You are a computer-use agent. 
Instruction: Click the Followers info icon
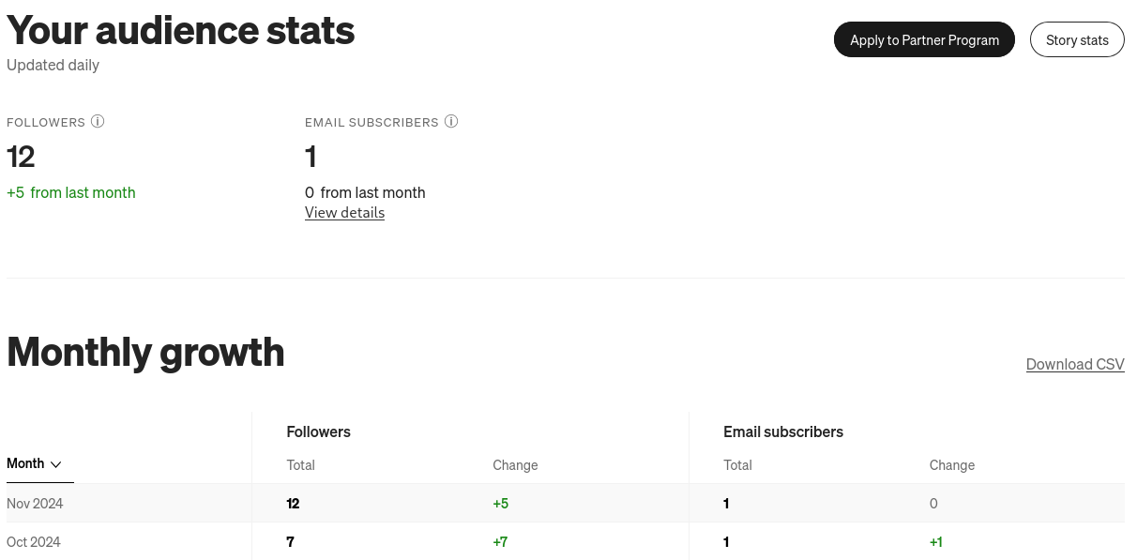[98, 122]
